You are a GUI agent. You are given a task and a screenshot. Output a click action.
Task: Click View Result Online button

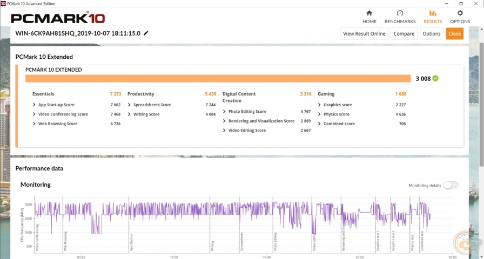[364, 33]
